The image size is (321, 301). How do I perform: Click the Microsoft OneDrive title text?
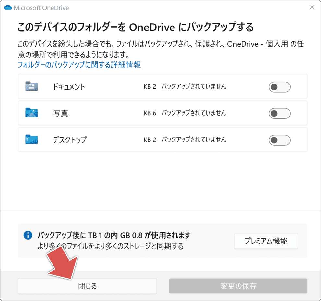pos(42,7)
